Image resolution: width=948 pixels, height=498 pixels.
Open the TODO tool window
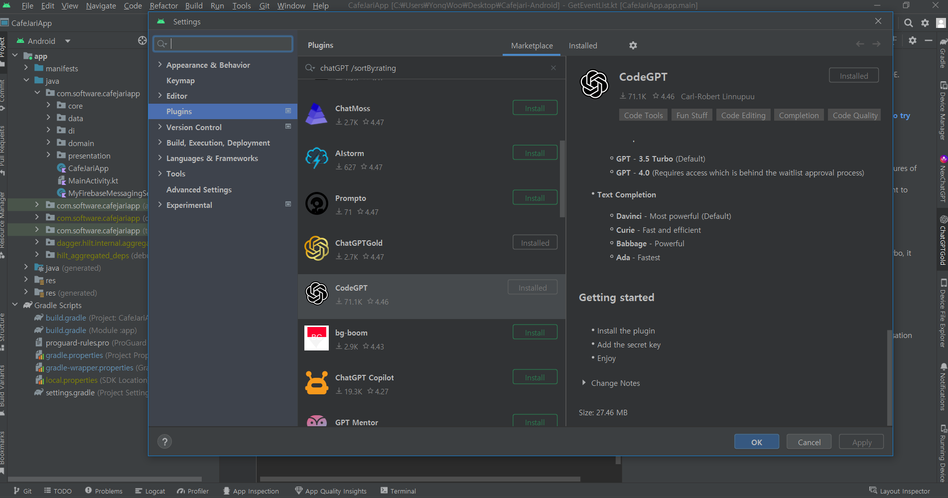point(58,491)
